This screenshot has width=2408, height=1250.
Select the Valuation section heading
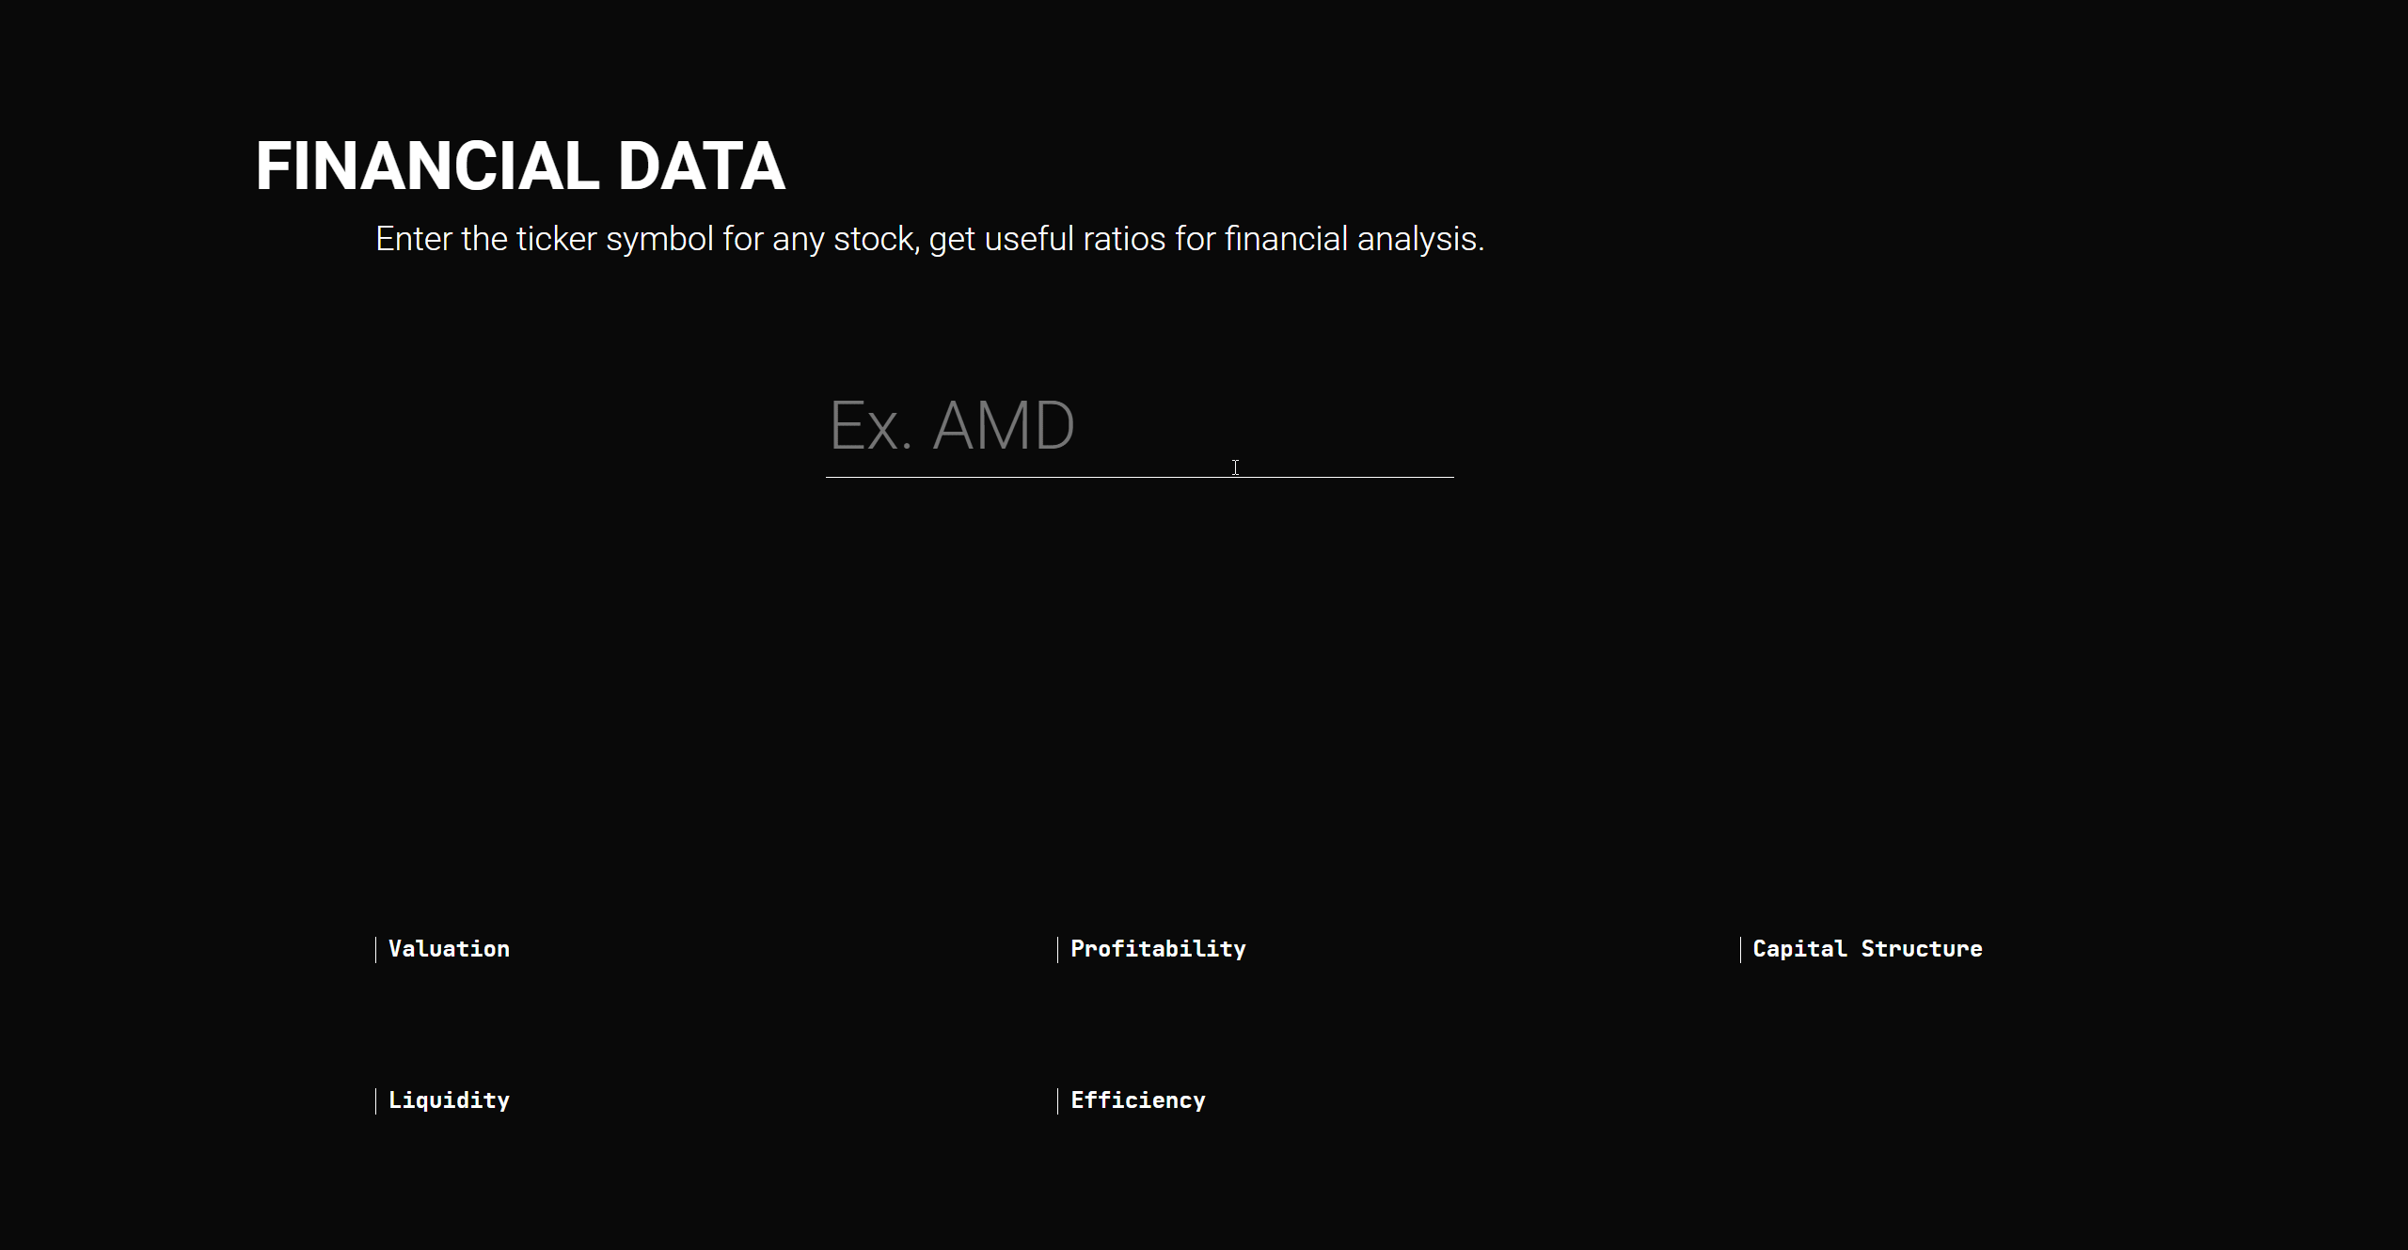[449, 949]
